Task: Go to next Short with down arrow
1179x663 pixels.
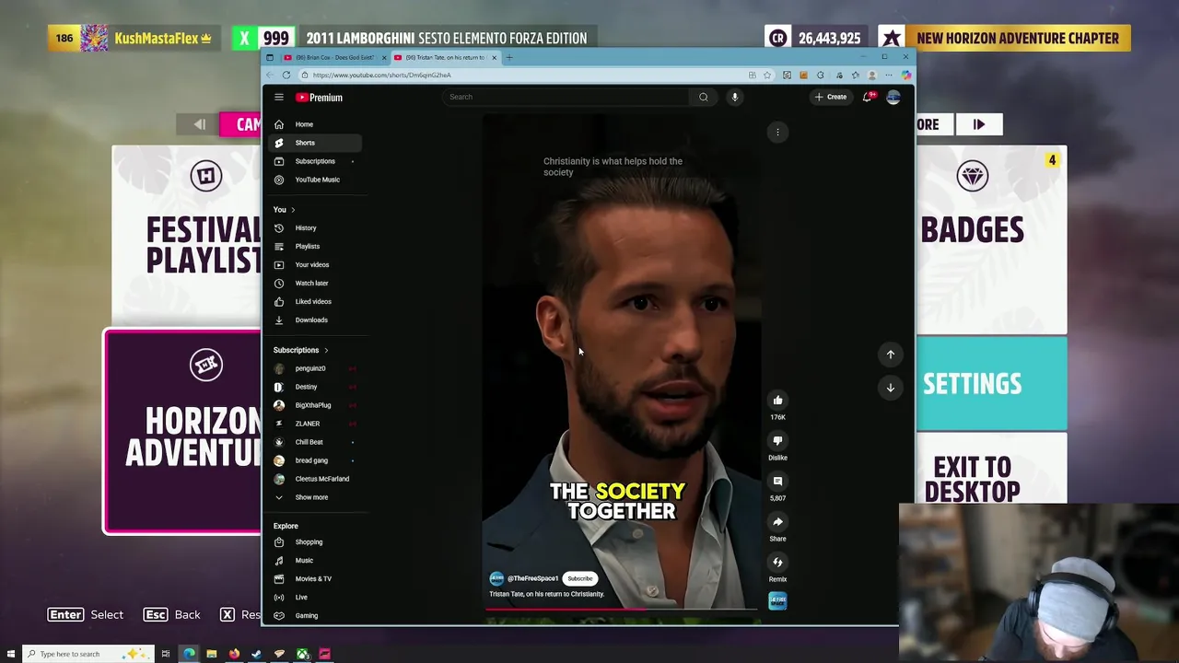Action: click(891, 388)
